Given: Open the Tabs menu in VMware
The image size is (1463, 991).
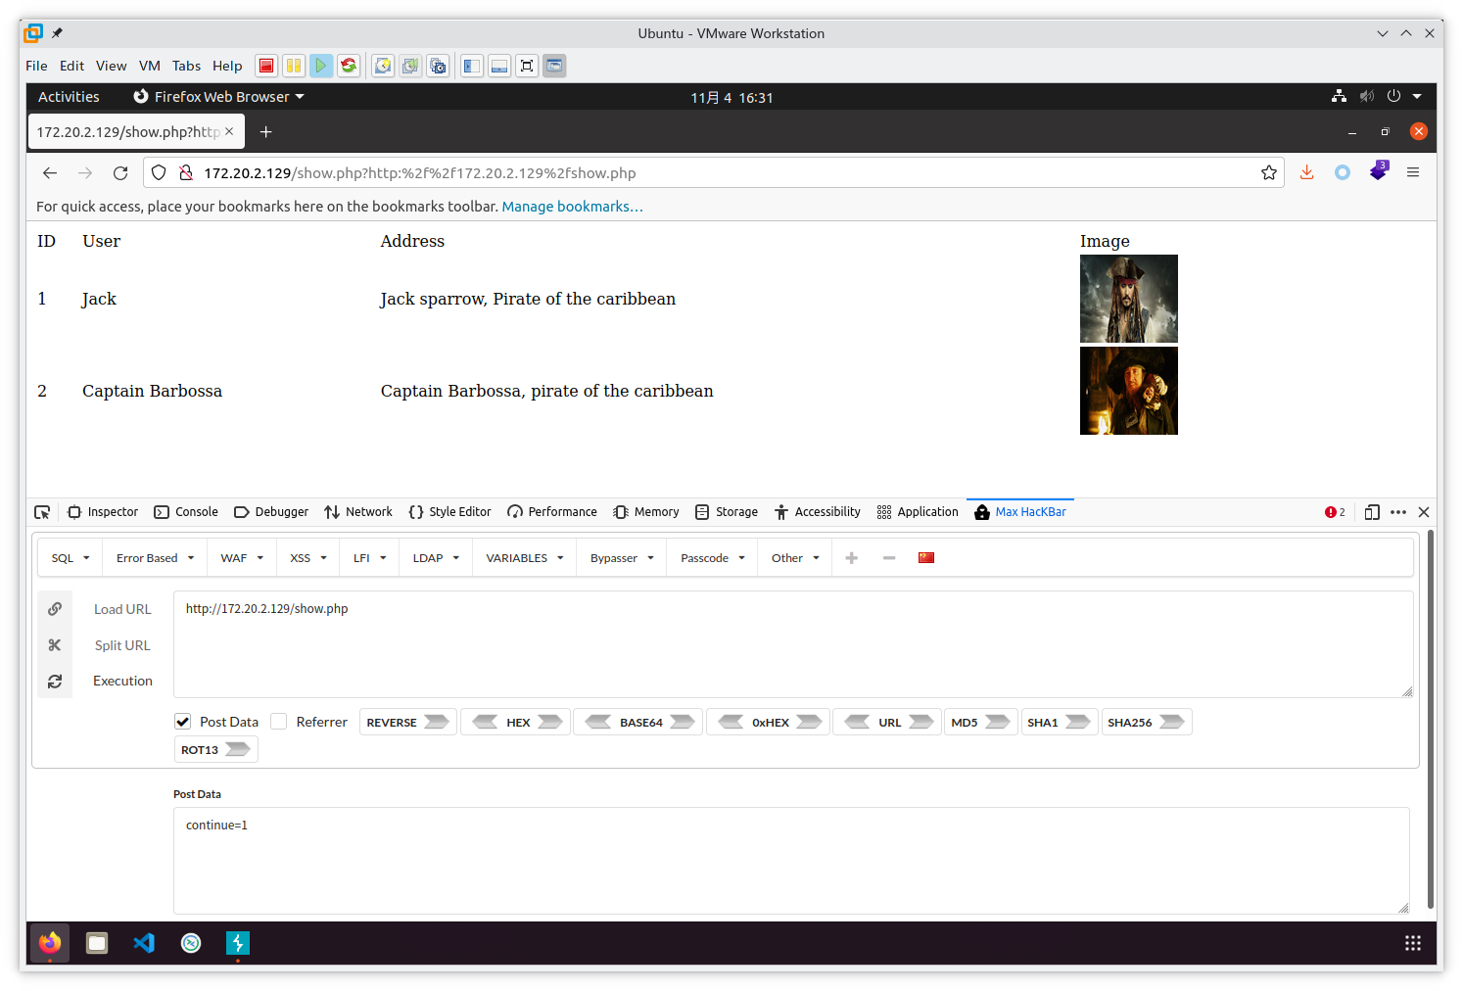Looking at the screenshot, I should (186, 66).
